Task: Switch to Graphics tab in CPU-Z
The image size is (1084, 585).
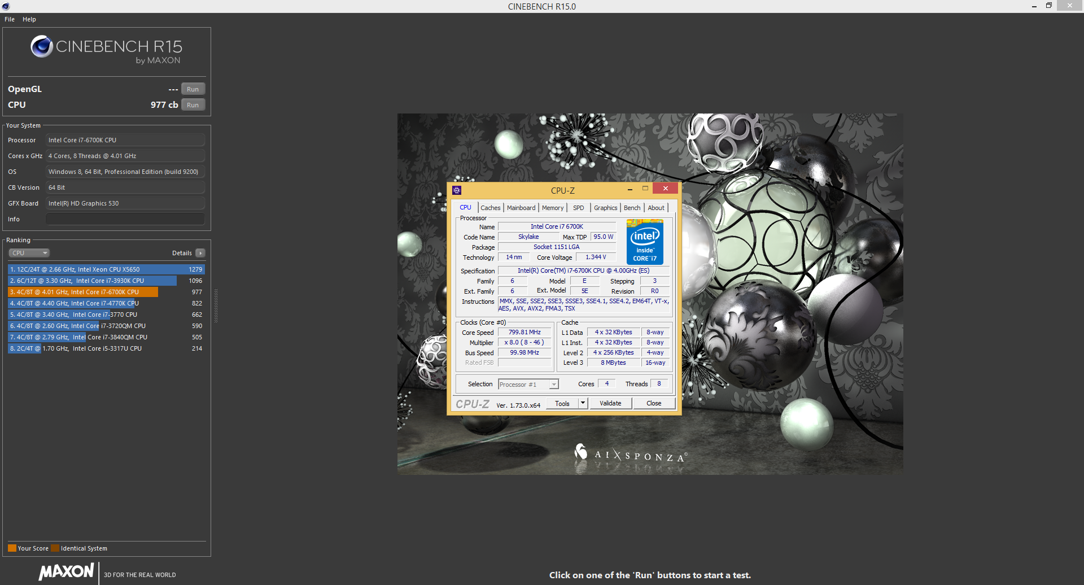Action: point(605,208)
